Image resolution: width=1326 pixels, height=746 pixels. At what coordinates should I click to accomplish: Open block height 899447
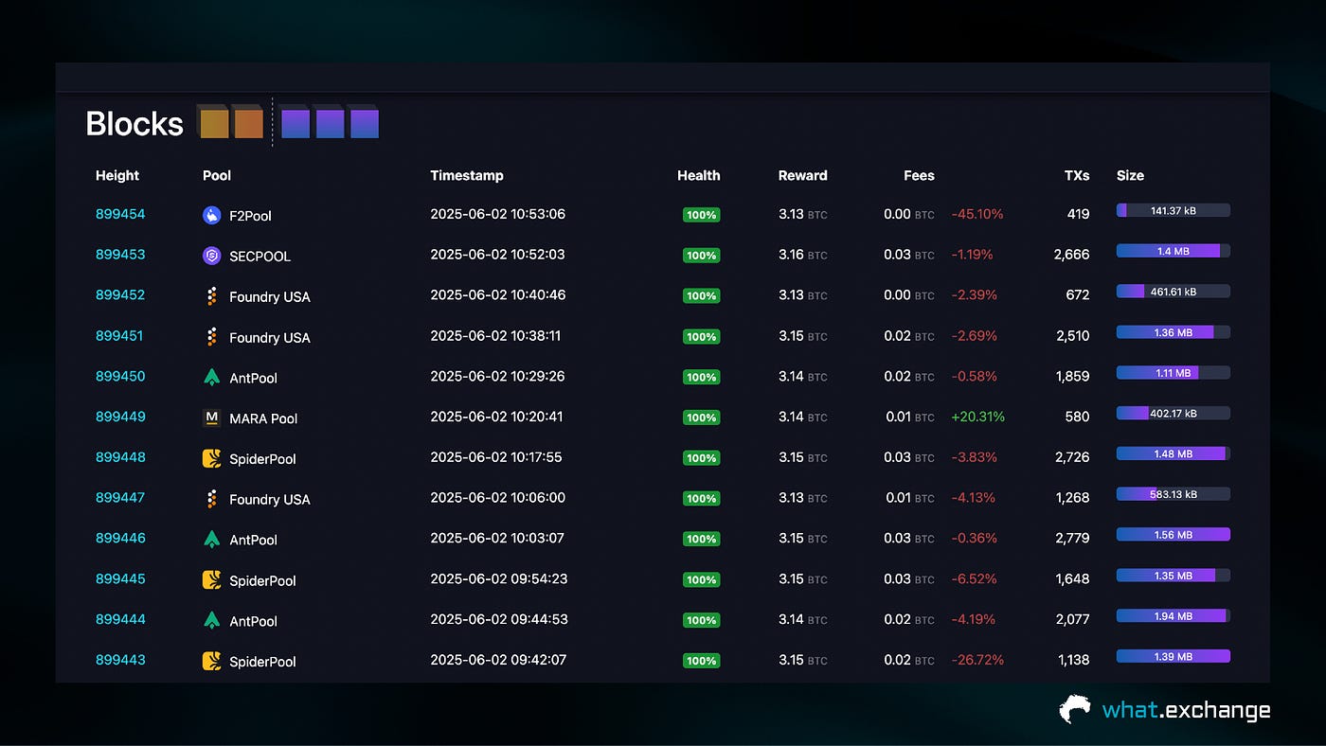click(x=120, y=498)
